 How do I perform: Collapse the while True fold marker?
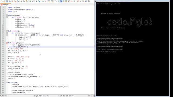coord(7,82)
